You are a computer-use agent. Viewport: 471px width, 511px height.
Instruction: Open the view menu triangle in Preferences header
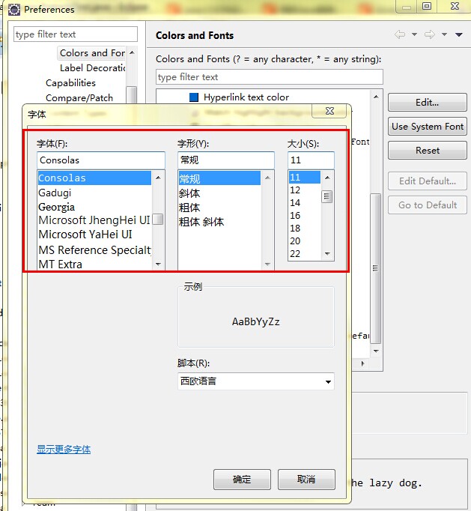[458, 35]
